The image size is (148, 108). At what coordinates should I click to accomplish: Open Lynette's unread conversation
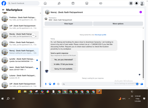pyautogui.click(x=20, y=60)
